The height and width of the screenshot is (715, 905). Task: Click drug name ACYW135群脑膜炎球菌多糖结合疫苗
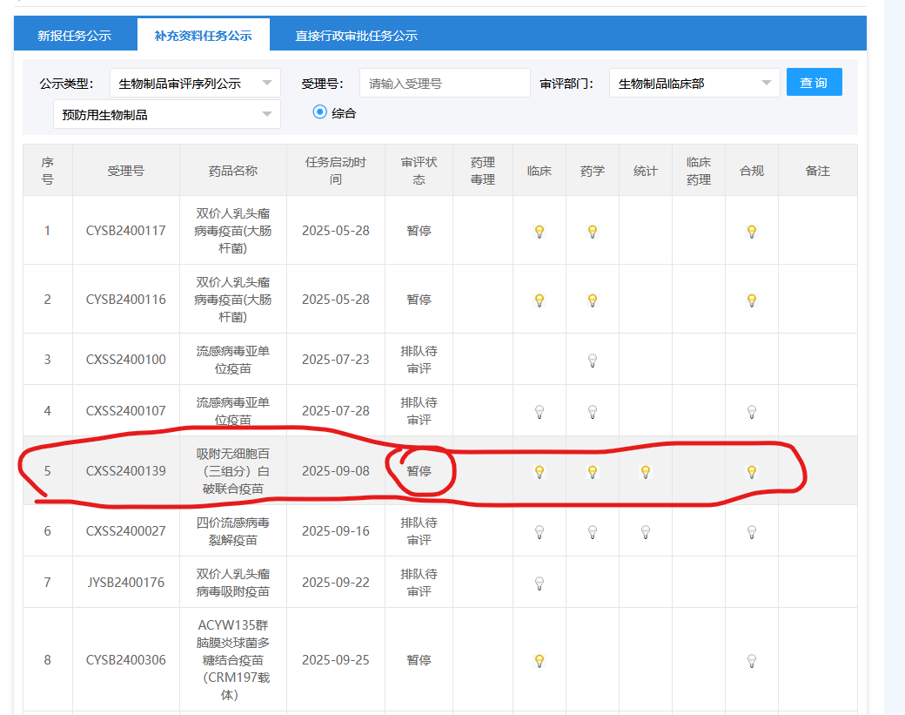(232, 660)
